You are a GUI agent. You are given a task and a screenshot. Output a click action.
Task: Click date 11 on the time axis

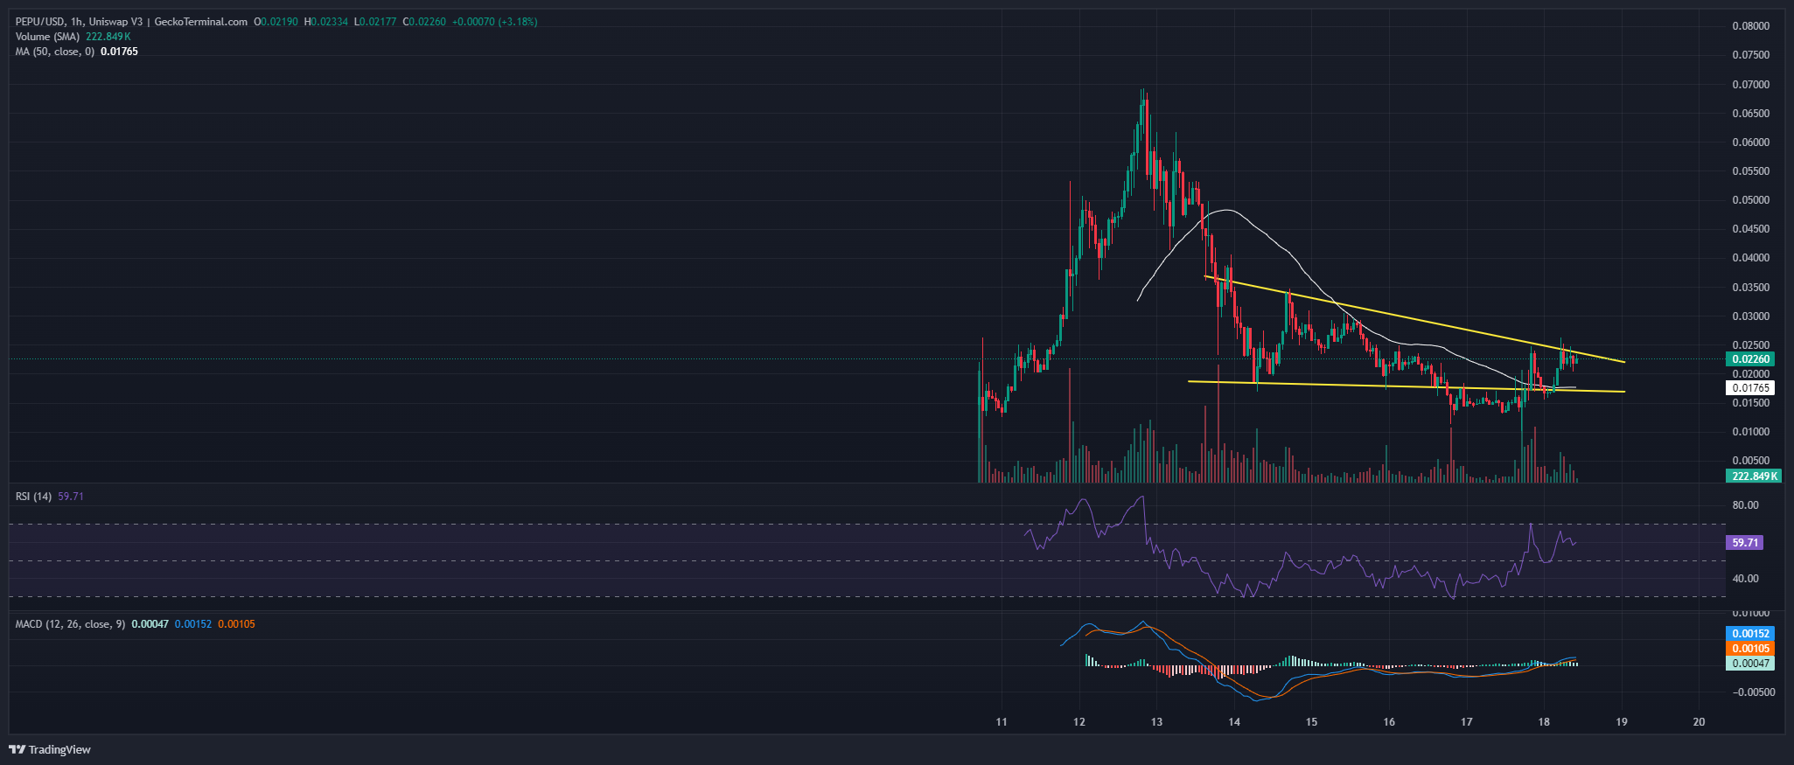coord(1002,722)
